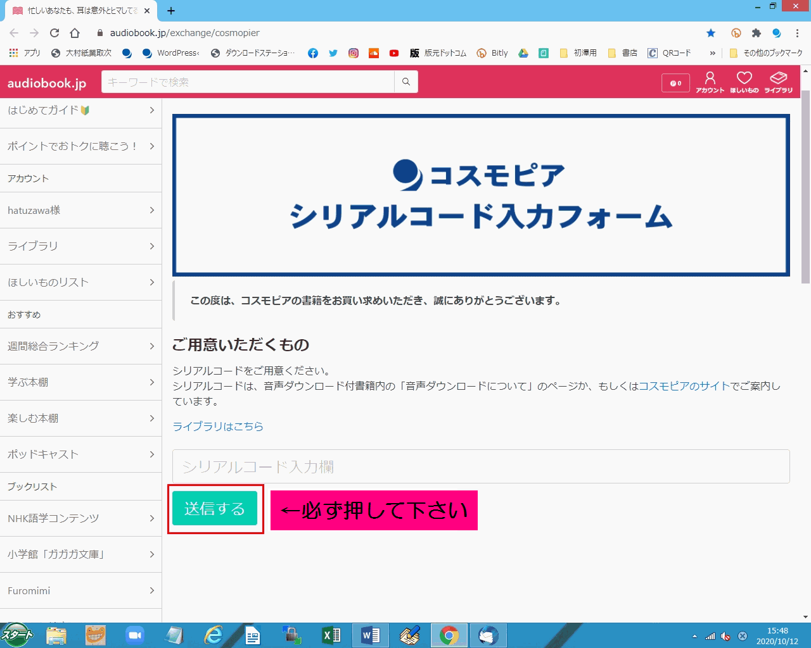Open ダウンロードステーション bookmark
This screenshot has height=648, width=811.
(x=253, y=53)
